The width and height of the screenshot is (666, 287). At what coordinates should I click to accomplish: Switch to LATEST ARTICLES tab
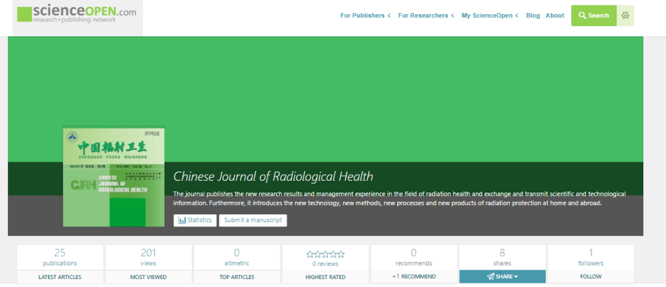(60, 277)
